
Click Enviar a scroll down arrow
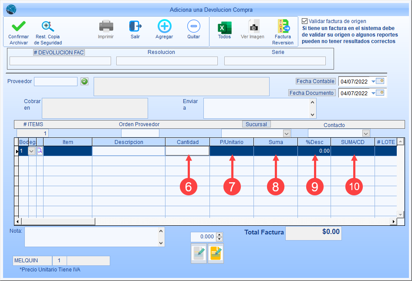pyautogui.click(x=312, y=115)
